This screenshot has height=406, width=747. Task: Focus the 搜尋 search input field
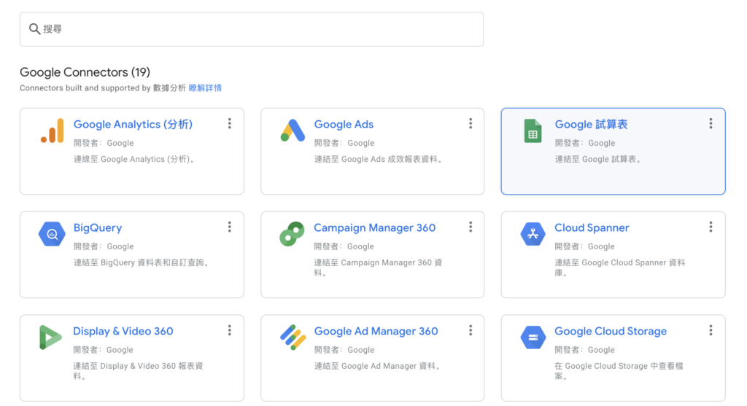pyautogui.click(x=252, y=29)
